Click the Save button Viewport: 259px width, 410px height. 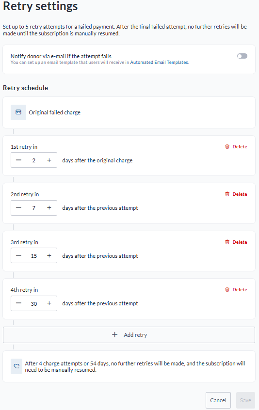coord(245,400)
